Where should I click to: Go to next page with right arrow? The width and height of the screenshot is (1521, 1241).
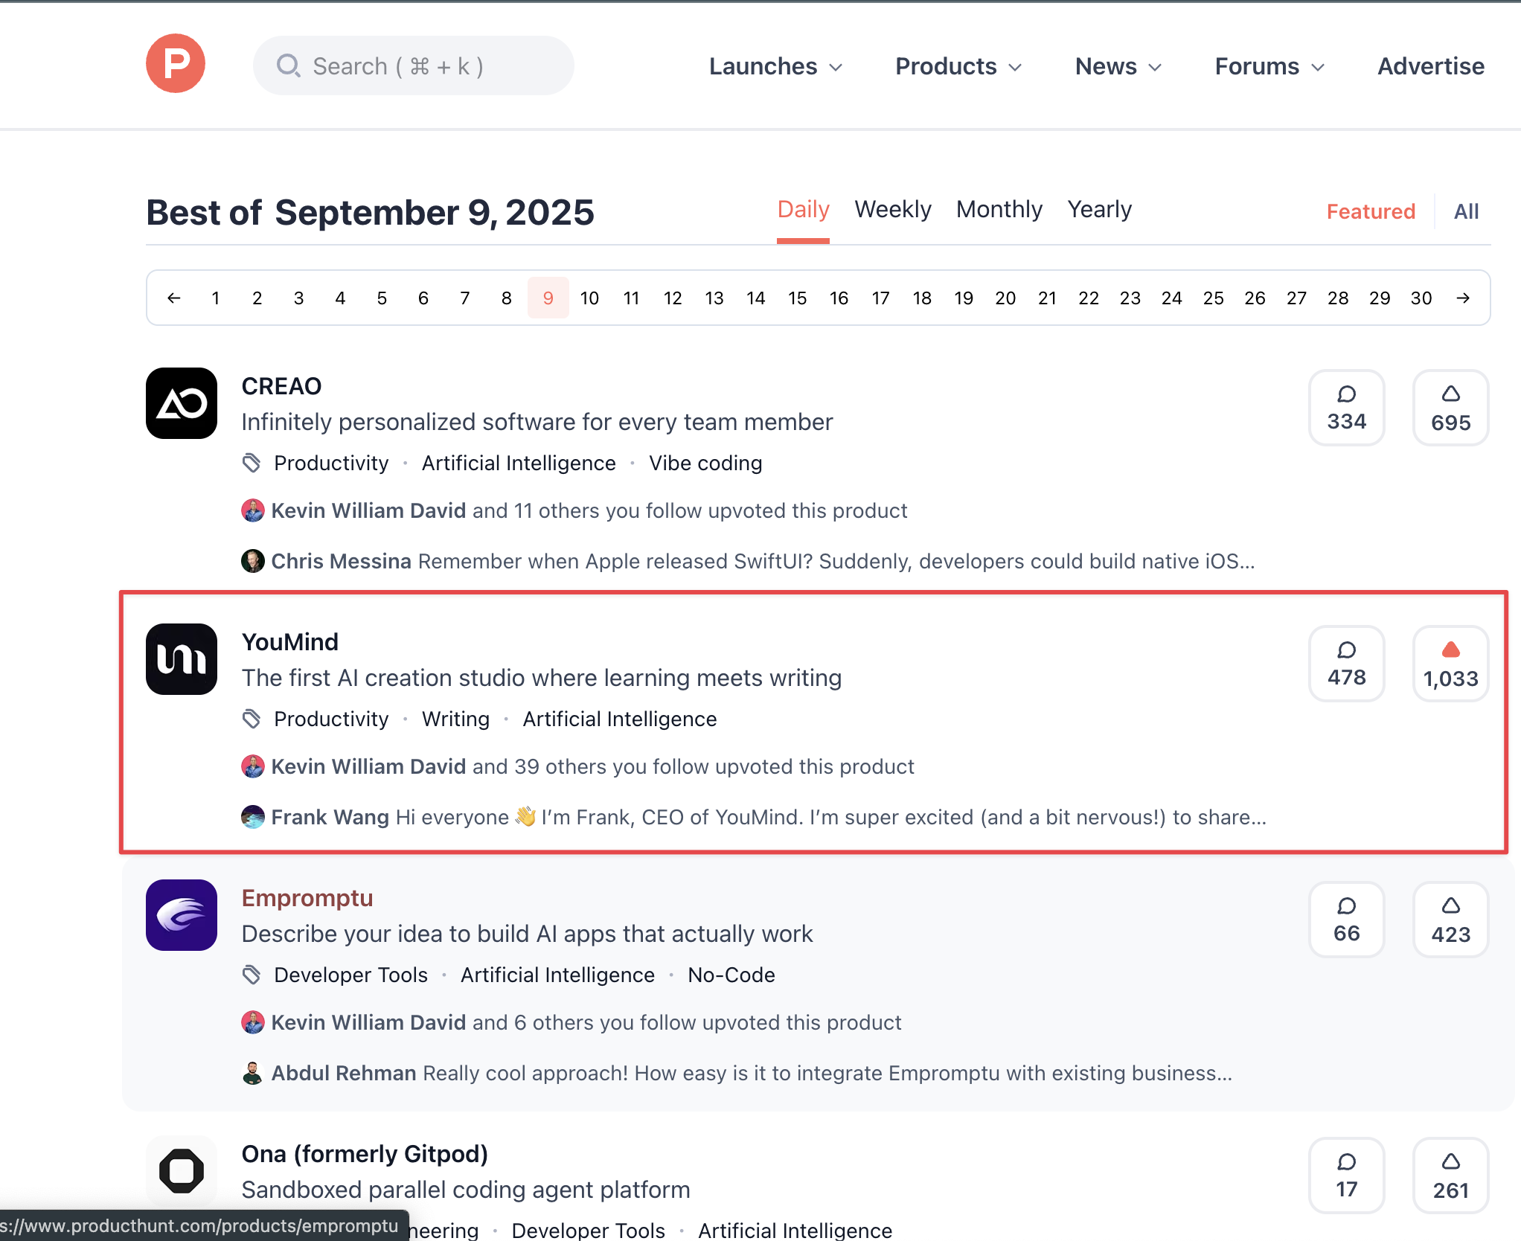(x=1463, y=298)
